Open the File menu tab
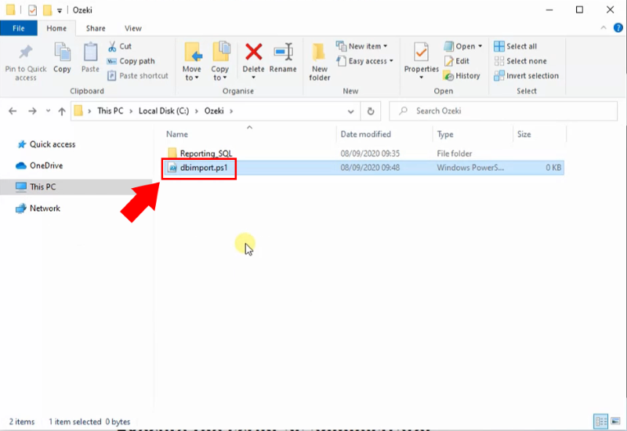 (x=19, y=28)
